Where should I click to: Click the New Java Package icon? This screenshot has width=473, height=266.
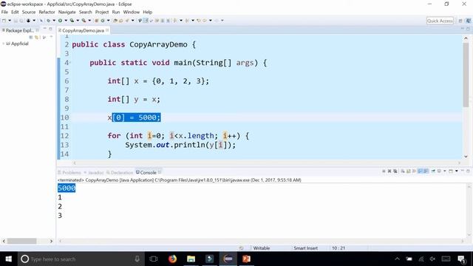point(97,21)
